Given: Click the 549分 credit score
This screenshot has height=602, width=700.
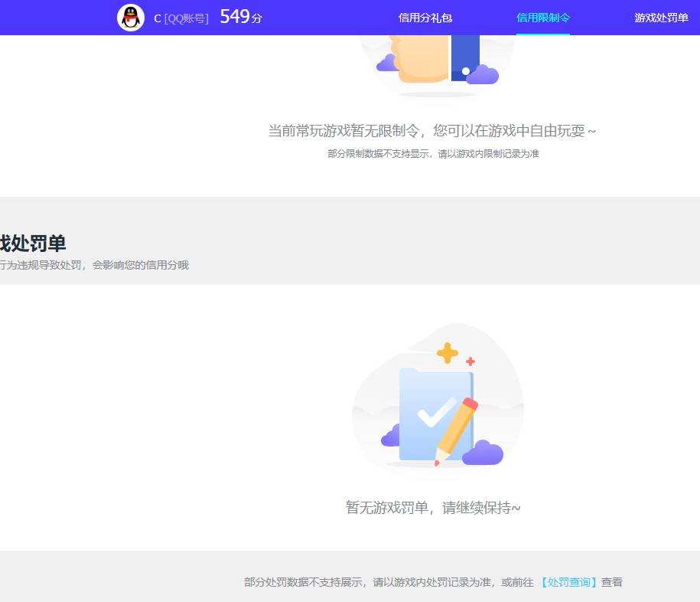Looking at the screenshot, I should click(241, 17).
